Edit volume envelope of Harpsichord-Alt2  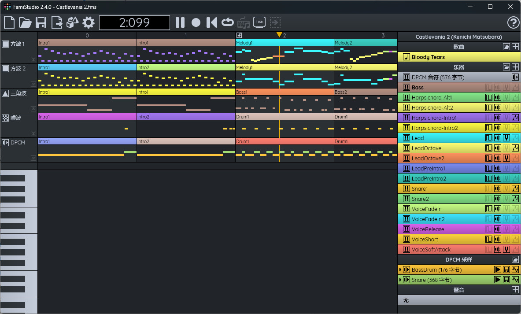(x=497, y=107)
